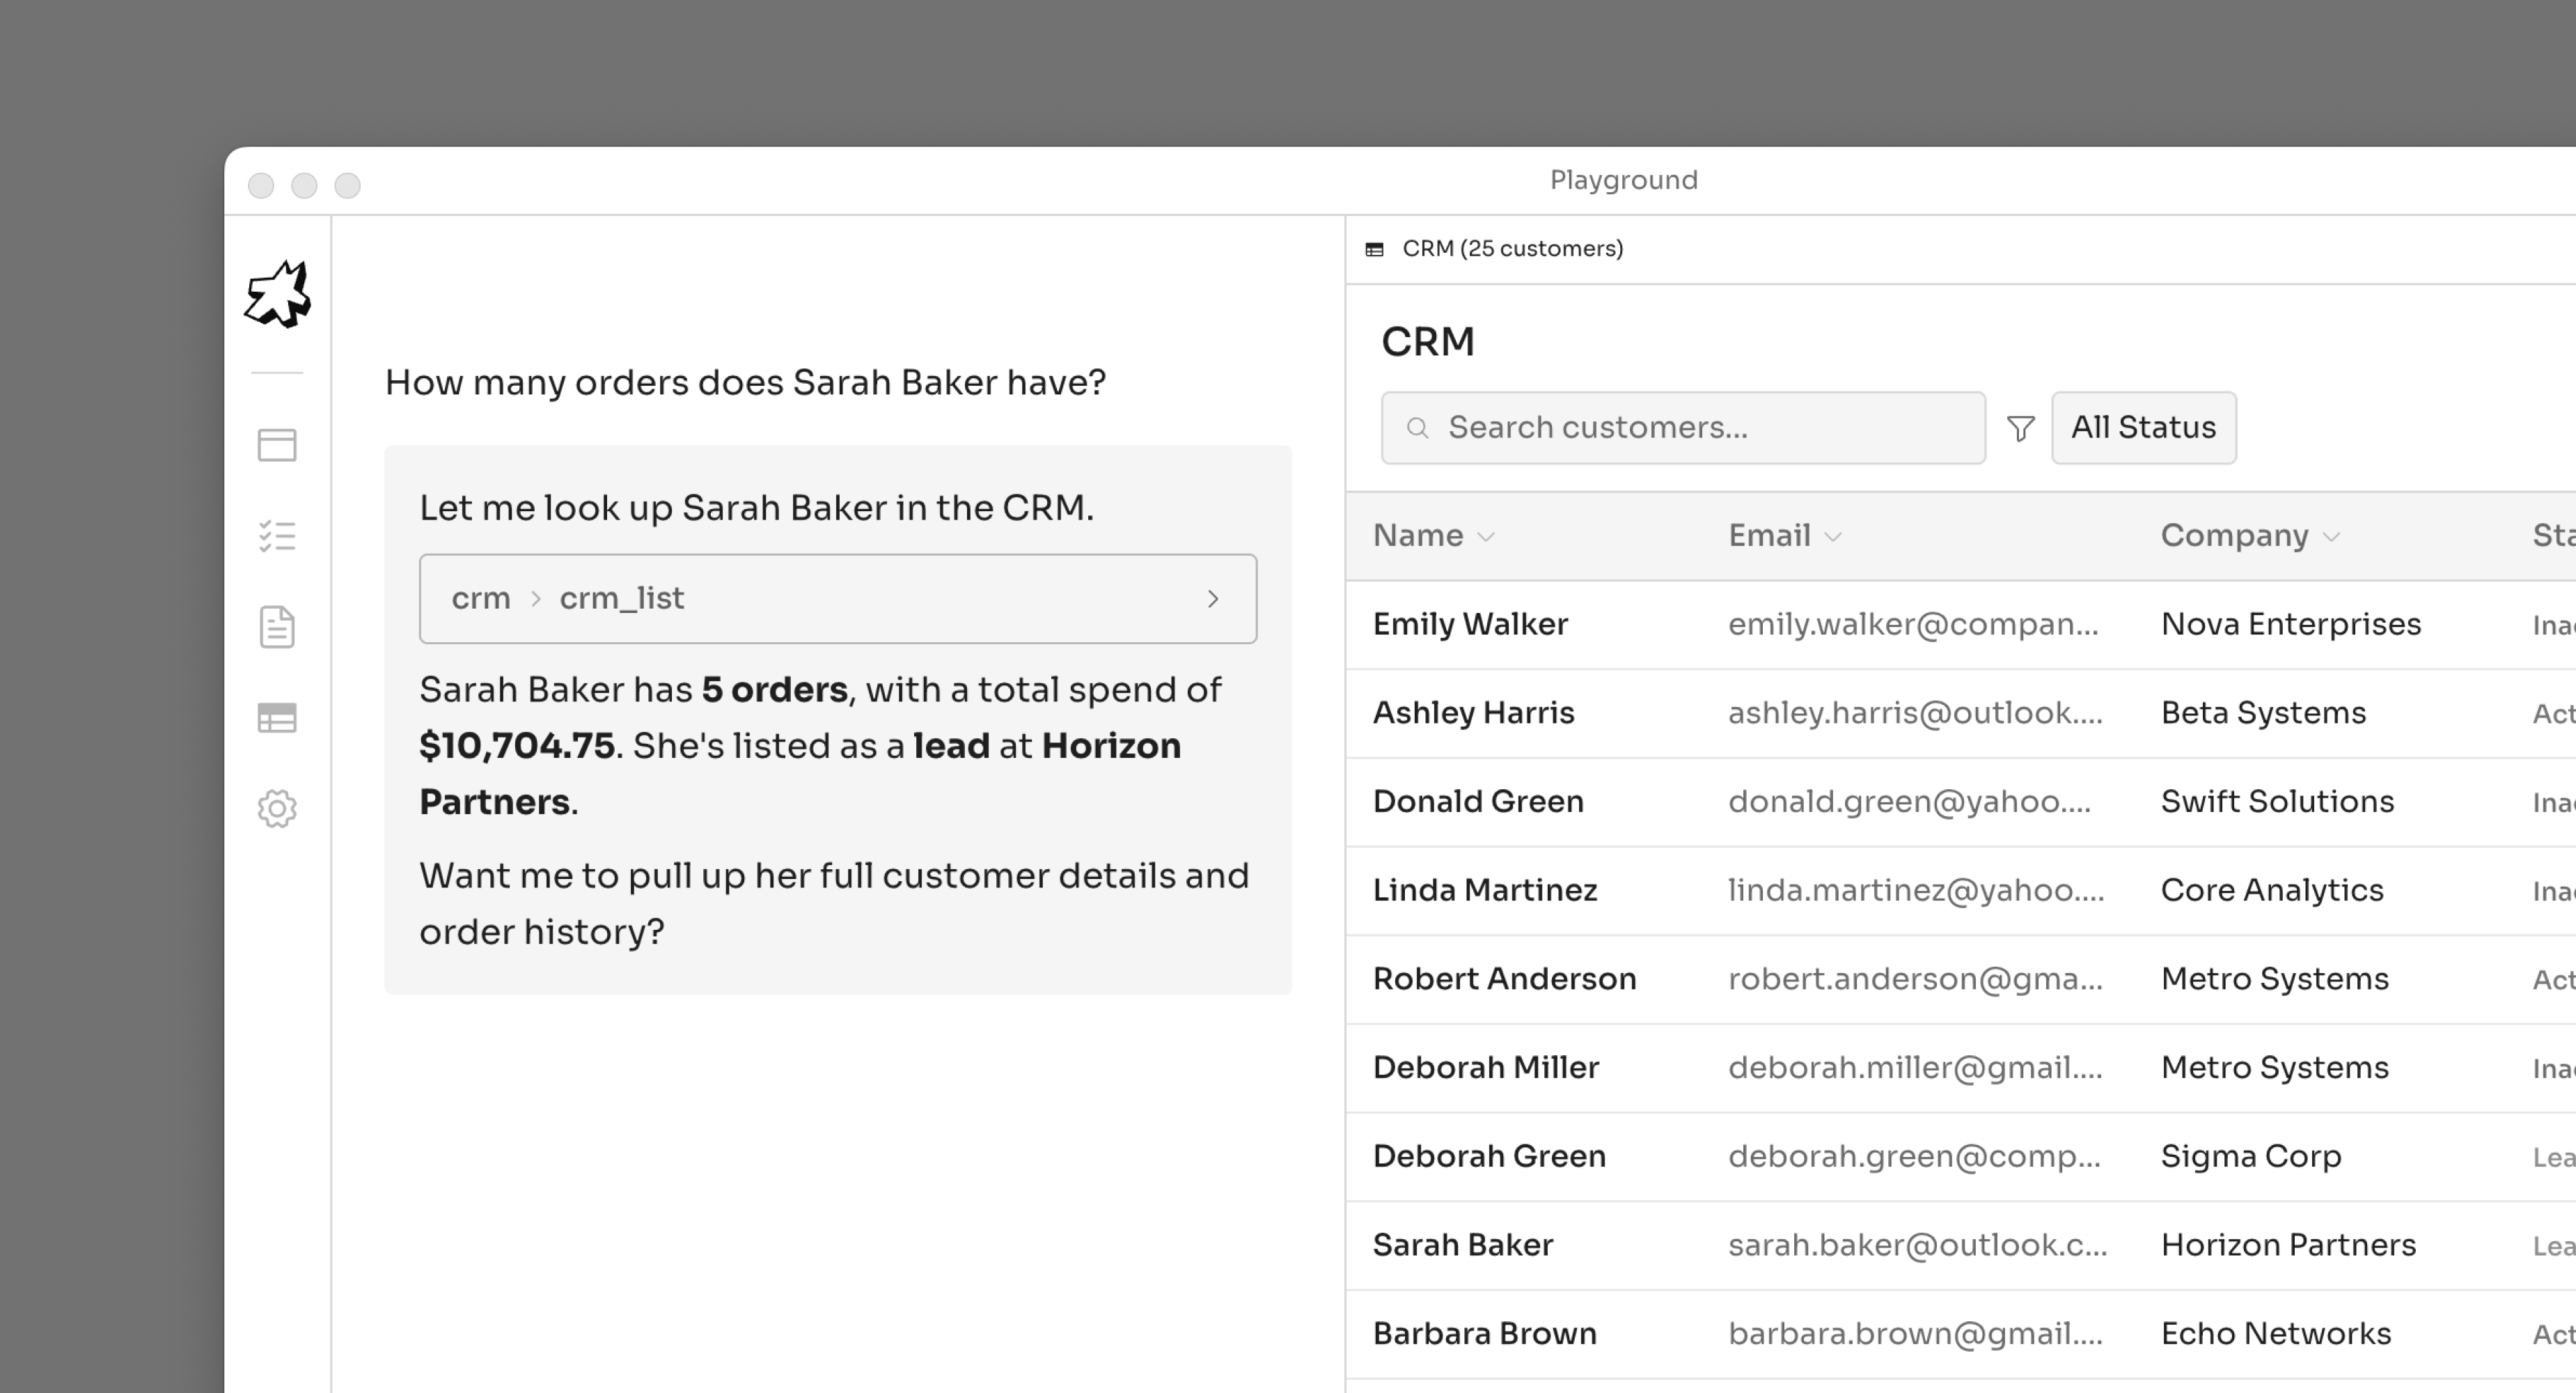The height and width of the screenshot is (1393, 2576).
Task: Expand the crm_list tool call chevron
Action: 1212,598
